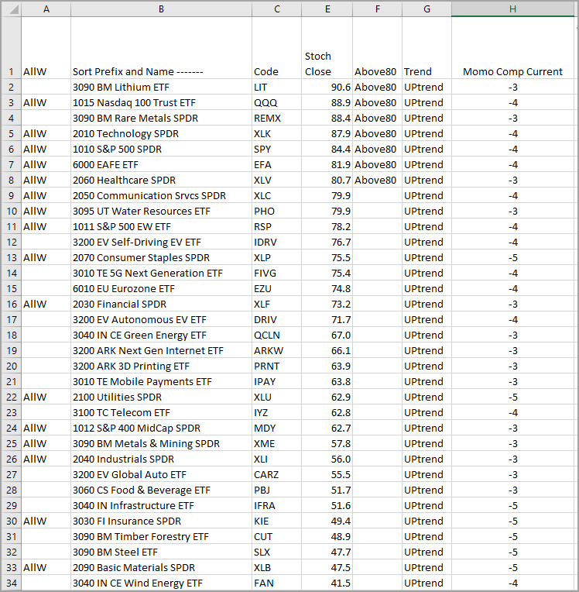The height and width of the screenshot is (592, 579).
Task: Select cell '3060 CS Food & Beverage ETF'
Action: (x=161, y=490)
